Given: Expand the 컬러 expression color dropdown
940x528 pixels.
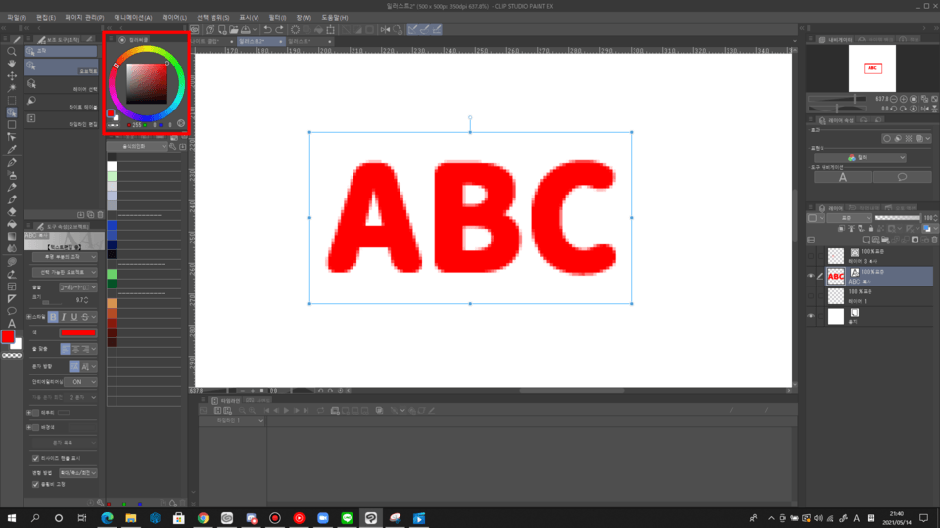Looking at the screenshot, I should [x=873, y=157].
